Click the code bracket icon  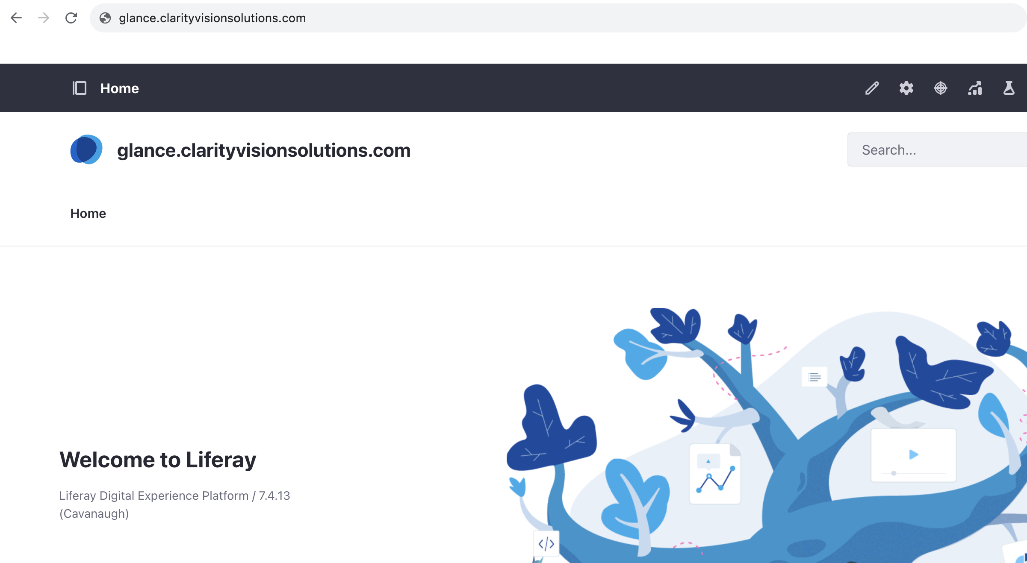[547, 544]
